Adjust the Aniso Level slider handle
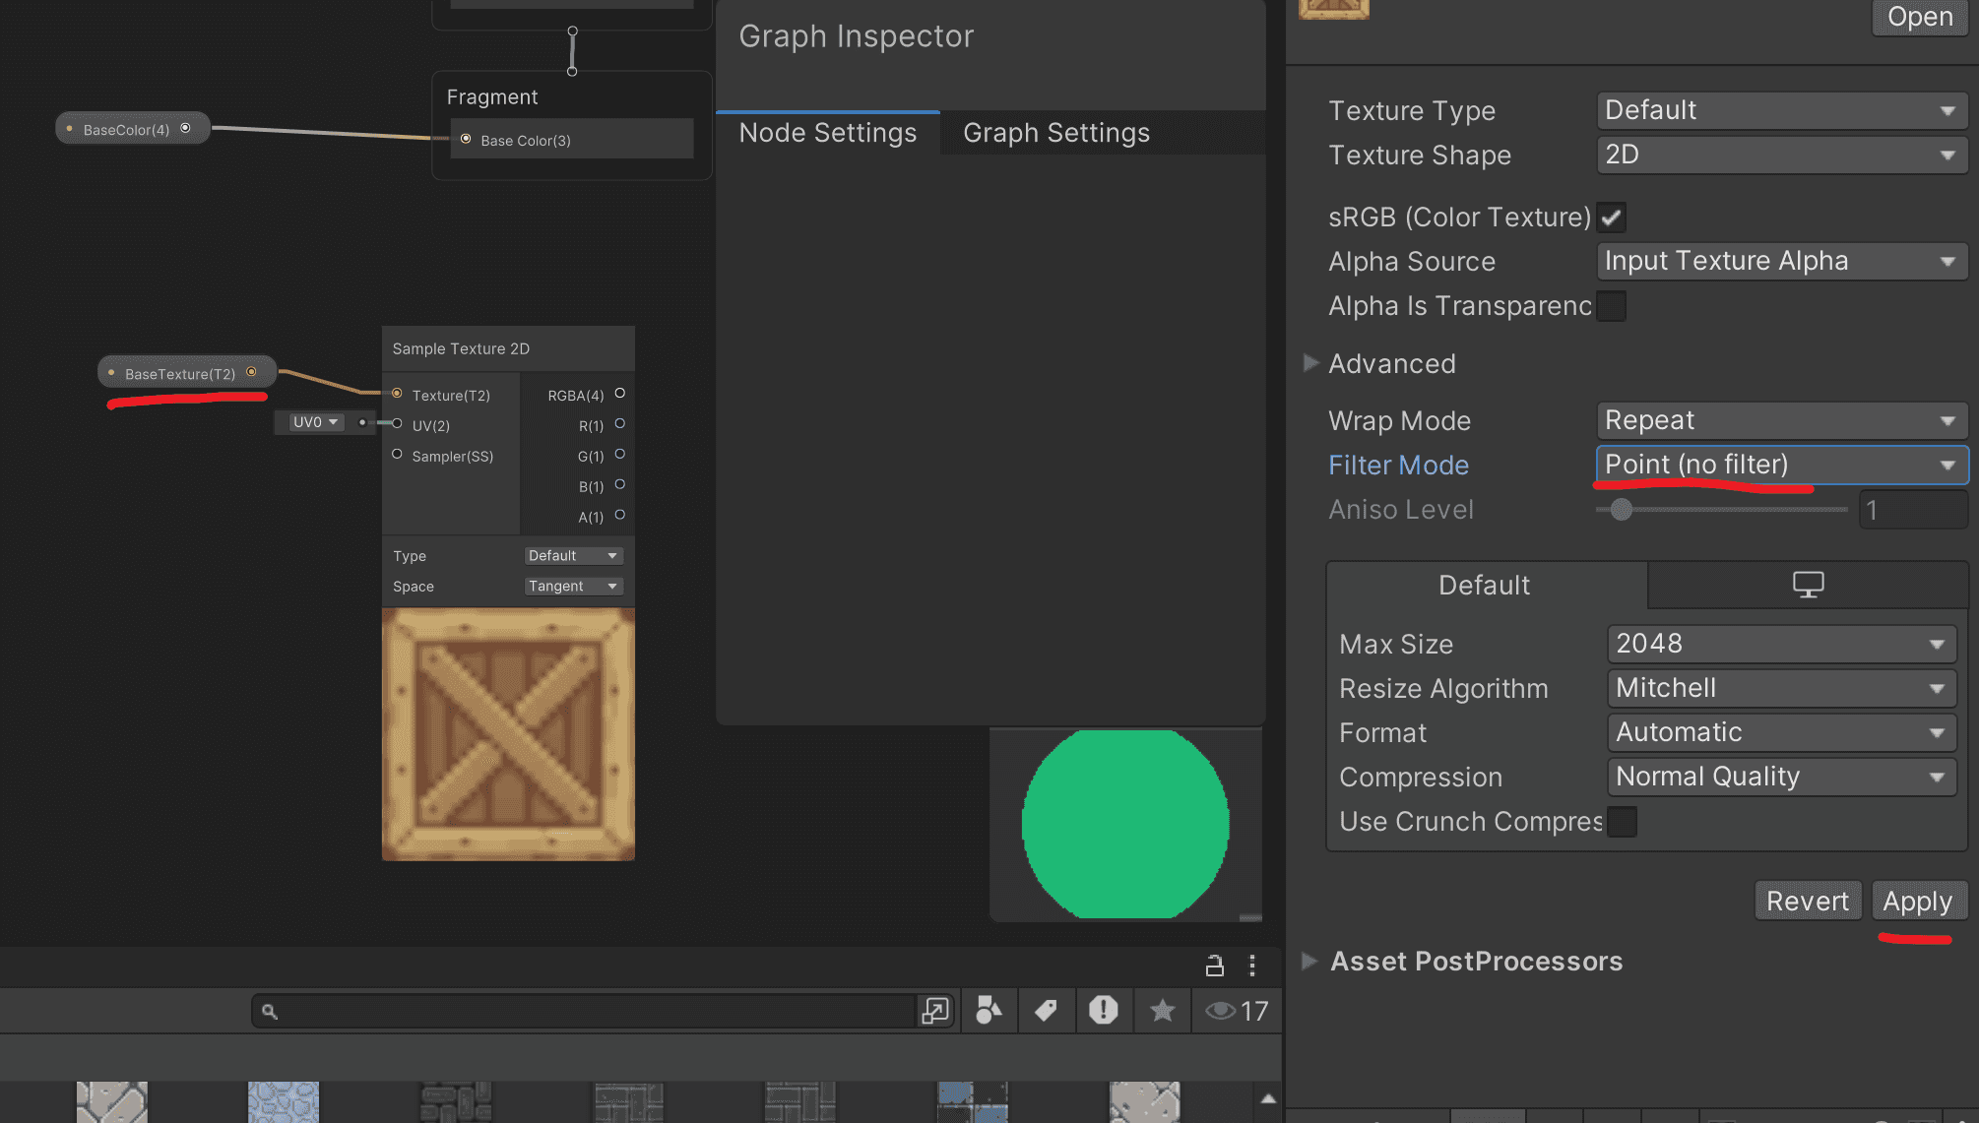The height and width of the screenshot is (1123, 1979). coord(1622,509)
